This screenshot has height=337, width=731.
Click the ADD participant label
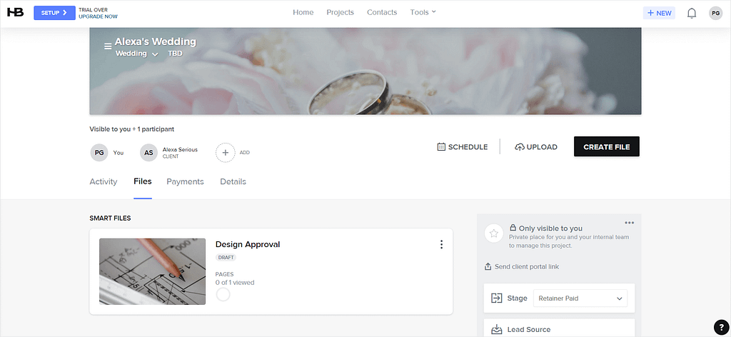(245, 152)
